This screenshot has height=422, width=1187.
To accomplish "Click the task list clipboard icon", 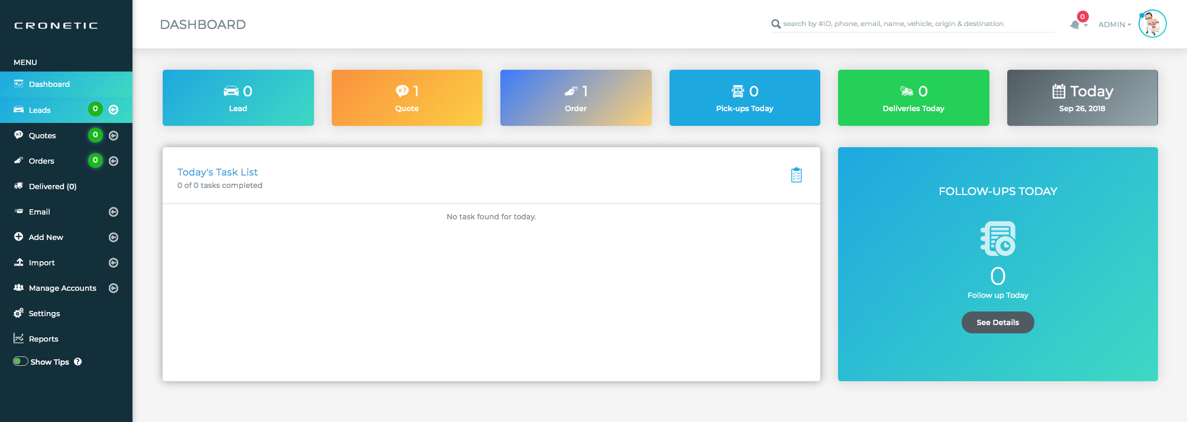I will (x=797, y=175).
